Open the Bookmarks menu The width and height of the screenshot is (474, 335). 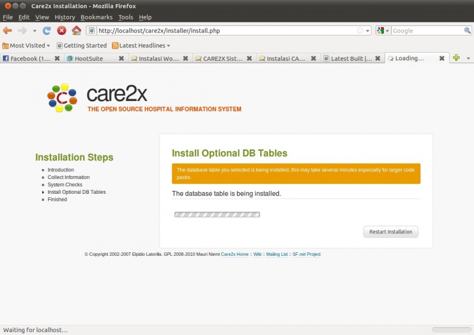pos(96,17)
